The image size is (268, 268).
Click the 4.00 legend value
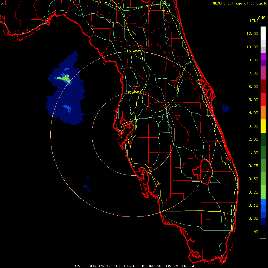pyautogui.click(x=253, y=113)
